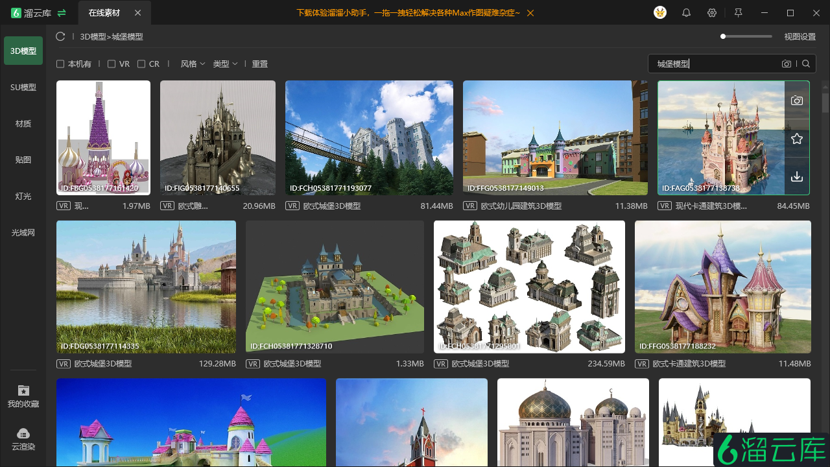Click 城堡模型 in the breadcrumb
The width and height of the screenshot is (830, 467).
(x=127, y=37)
